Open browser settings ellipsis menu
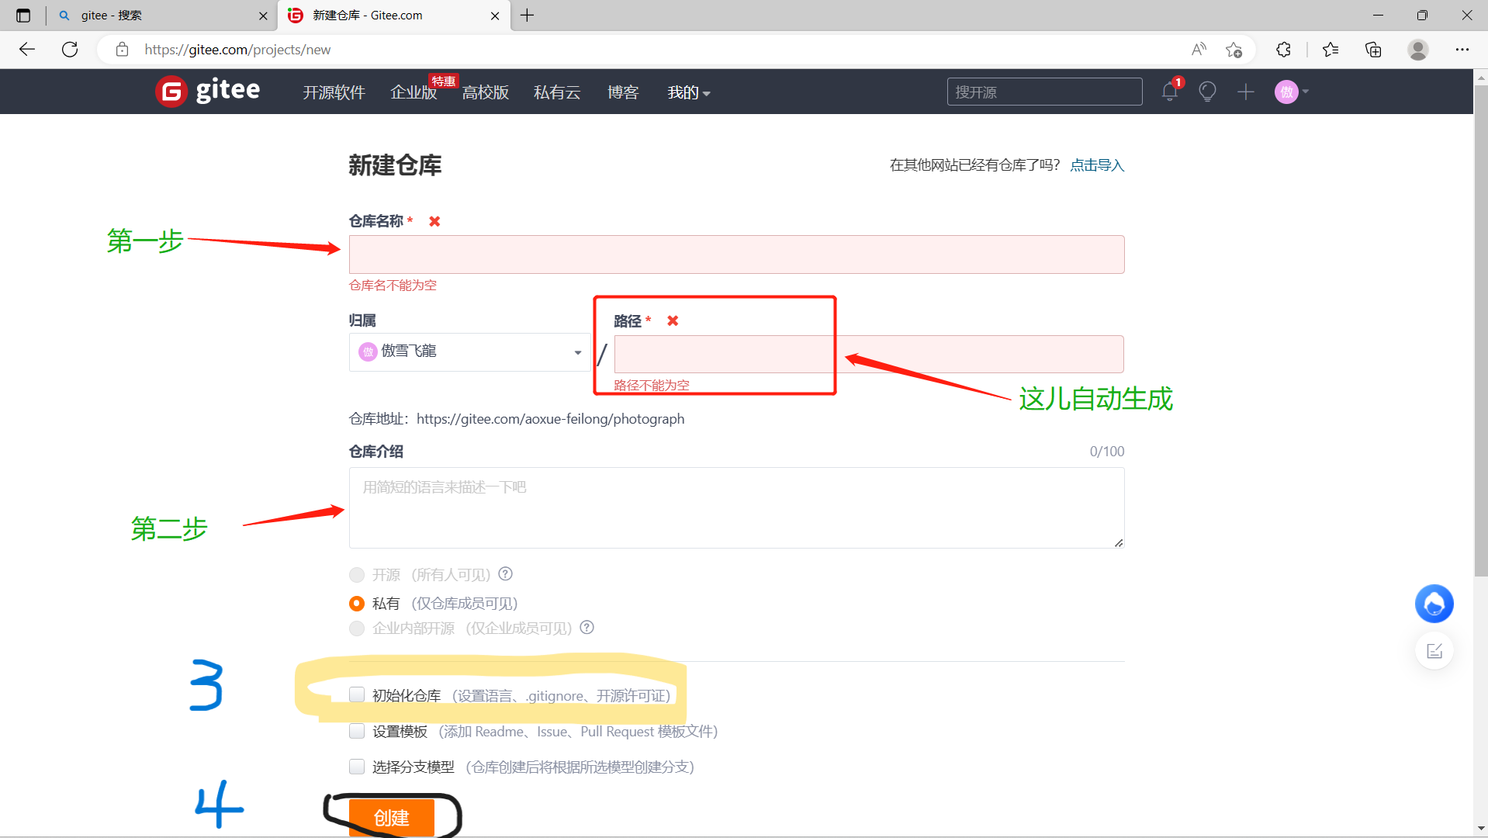This screenshot has width=1488, height=838. coord(1462,50)
